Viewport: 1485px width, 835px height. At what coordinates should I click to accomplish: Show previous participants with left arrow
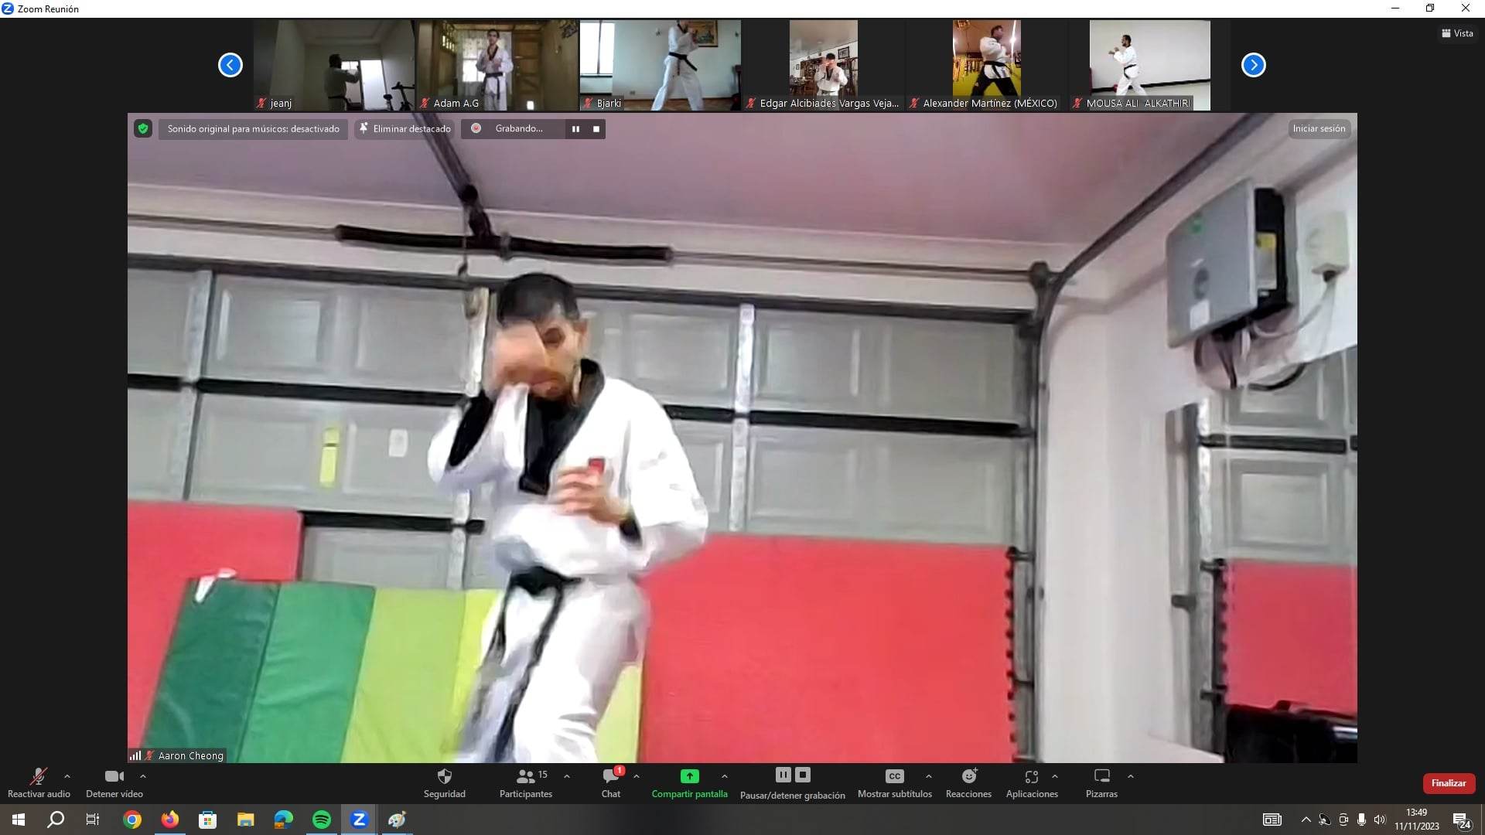pos(230,65)
